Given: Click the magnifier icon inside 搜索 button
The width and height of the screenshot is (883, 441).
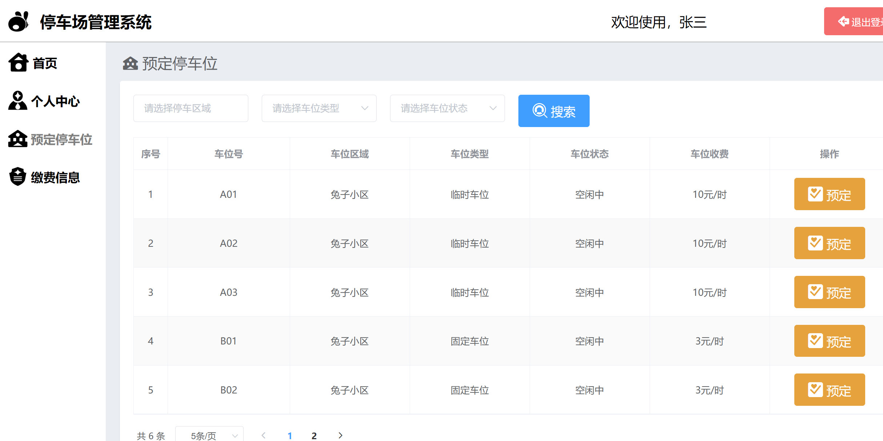Looking at the screenshot, I should tap(539, 111).
